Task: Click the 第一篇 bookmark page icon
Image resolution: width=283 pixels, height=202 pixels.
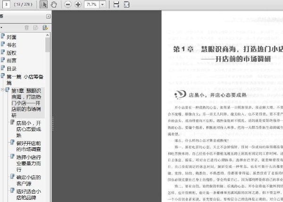Action: (3, 76)
